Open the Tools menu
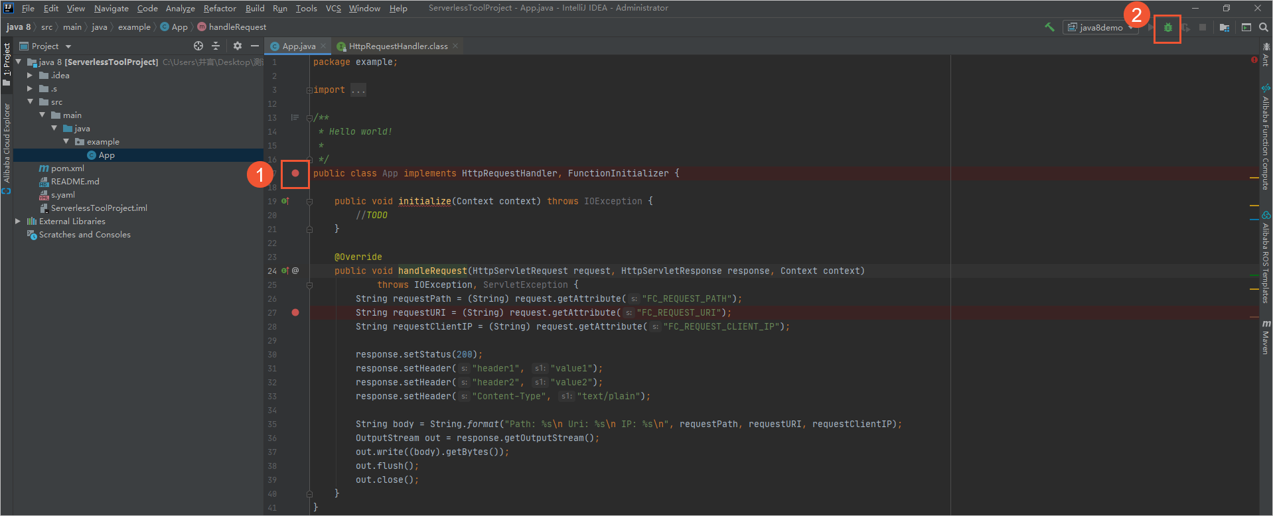Image resolution: width=1273 pixels, height=516 pixels. click(x=306, y=8)
